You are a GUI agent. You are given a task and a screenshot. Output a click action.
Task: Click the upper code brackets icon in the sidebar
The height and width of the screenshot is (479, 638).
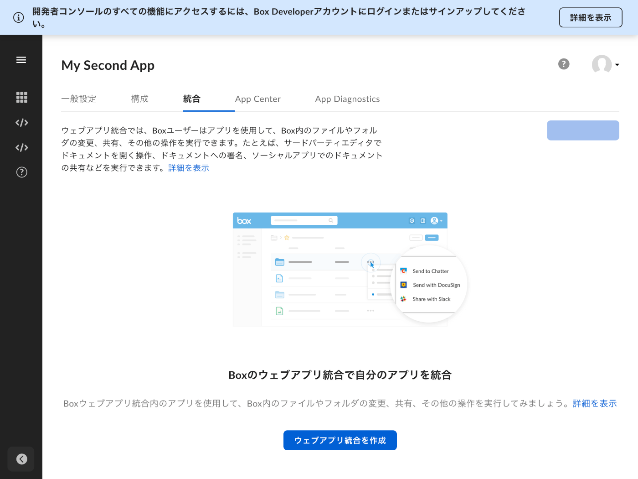coord(21,123)
